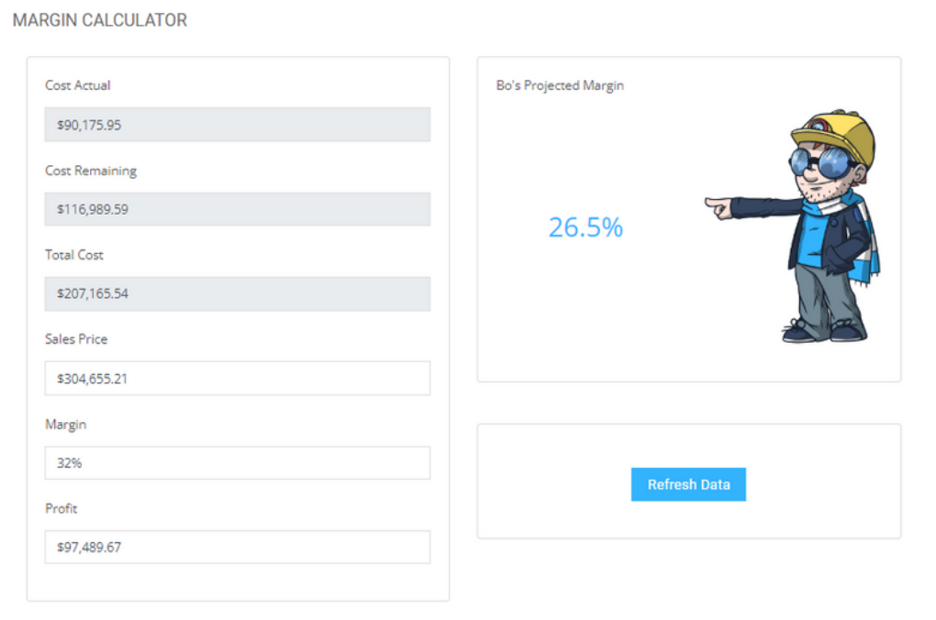Click the Cost Actual label
This screenshot has height=620, width=936.
point(78,85)
